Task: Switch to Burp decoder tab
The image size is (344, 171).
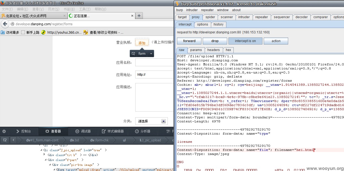Action: click(301, 17)
